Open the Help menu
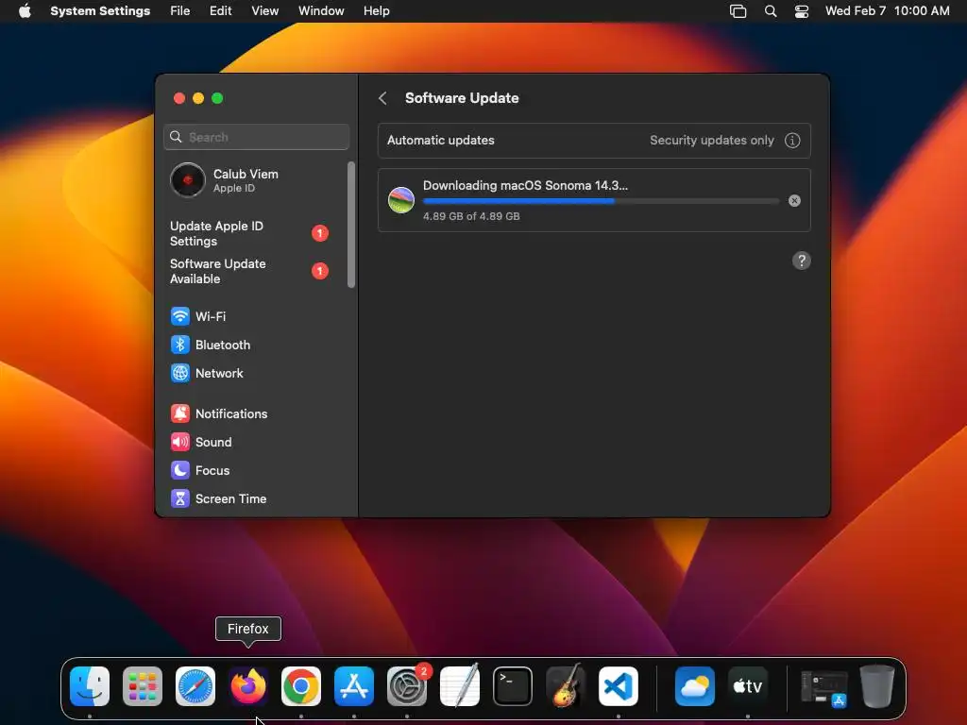 [x=376, y=11]
